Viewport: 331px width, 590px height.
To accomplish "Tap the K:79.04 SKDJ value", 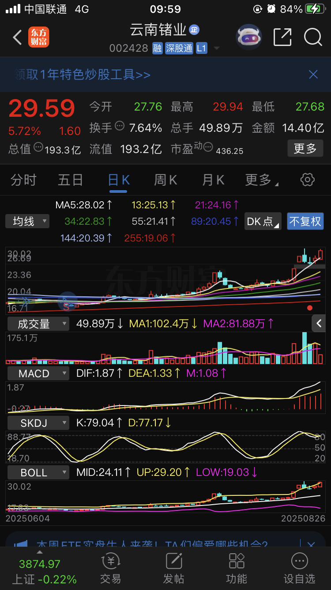I will pos(99,423).
